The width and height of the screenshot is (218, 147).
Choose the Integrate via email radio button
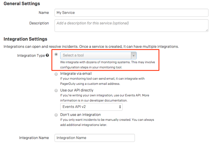point(56,74)
